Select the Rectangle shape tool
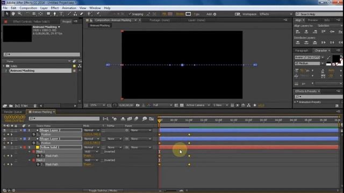The height and width of the screenshot is (193, 344). 48,14
